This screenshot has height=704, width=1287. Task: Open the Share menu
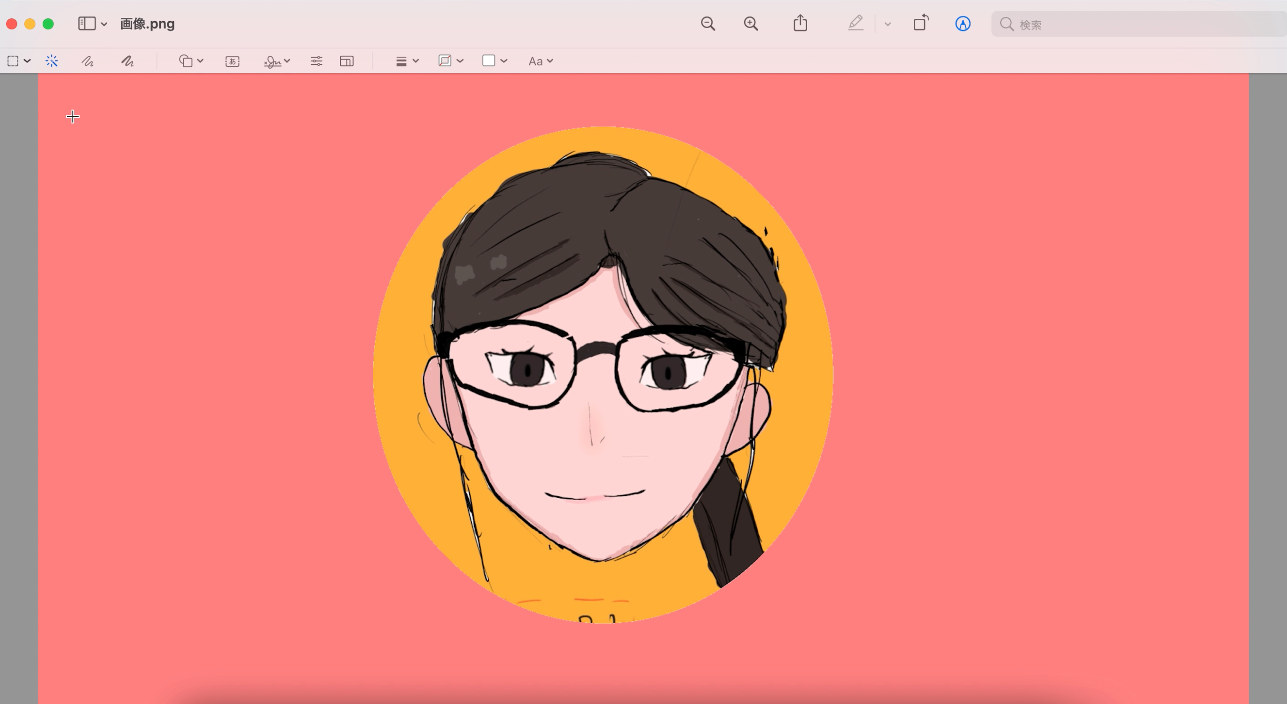click(x=800, y=23)
